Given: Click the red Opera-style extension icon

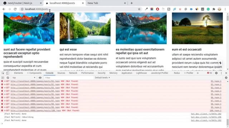Looking at the screenshot, I should point(157,9).
